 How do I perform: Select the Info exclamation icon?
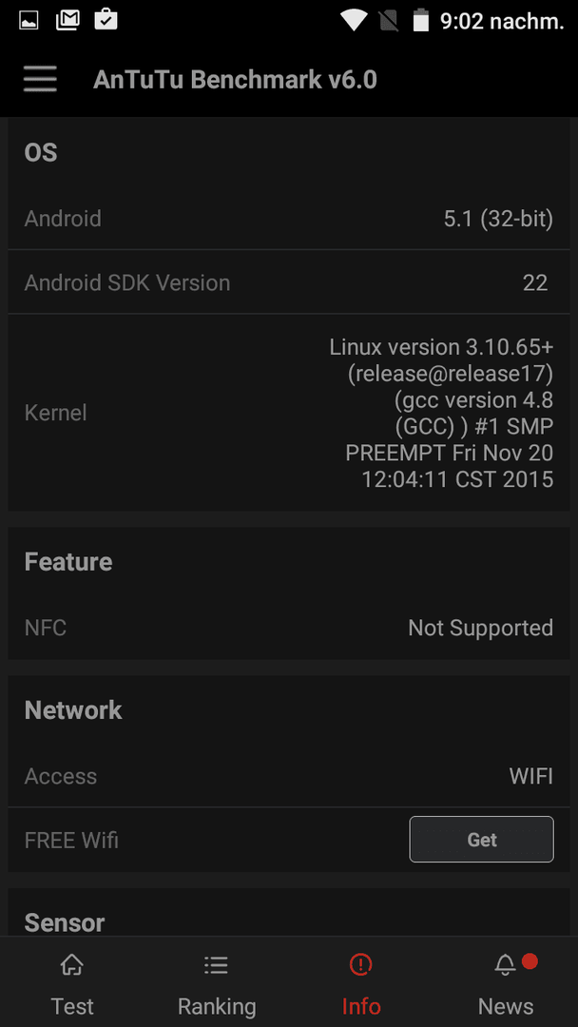(360, 965)
